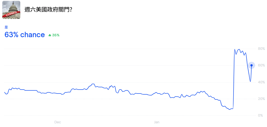Click the green up-triangle change icon
Image resolution: width=267 pixels, height=127 pixels.
(50, 35)
